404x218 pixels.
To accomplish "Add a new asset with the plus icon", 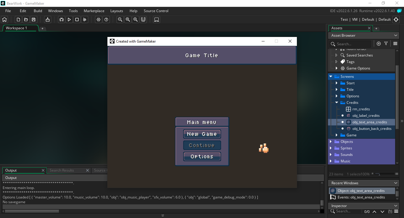I will click(x=379, y=43).
